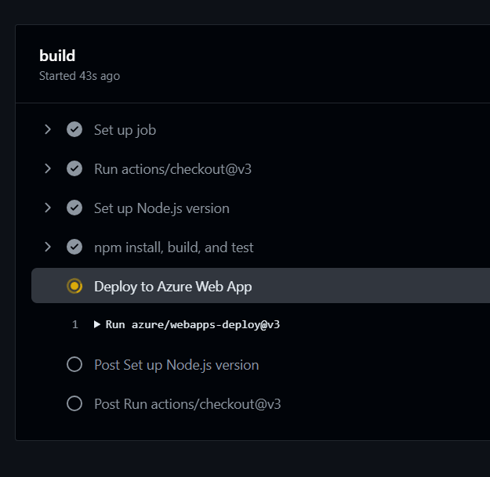Expand the Run actions/checkout@v3 chevron

(48, 168)
